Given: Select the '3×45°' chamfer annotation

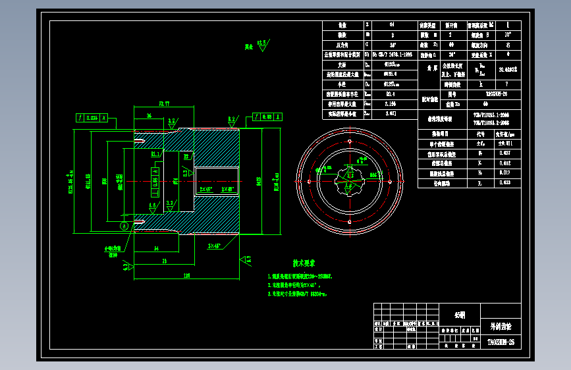Looking at the screenshot, I should tap(215, 246).
